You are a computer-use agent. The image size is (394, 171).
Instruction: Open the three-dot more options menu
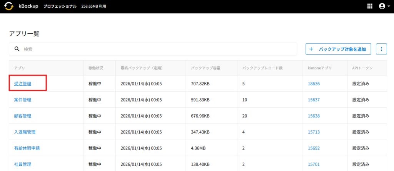tap(381, 49)
